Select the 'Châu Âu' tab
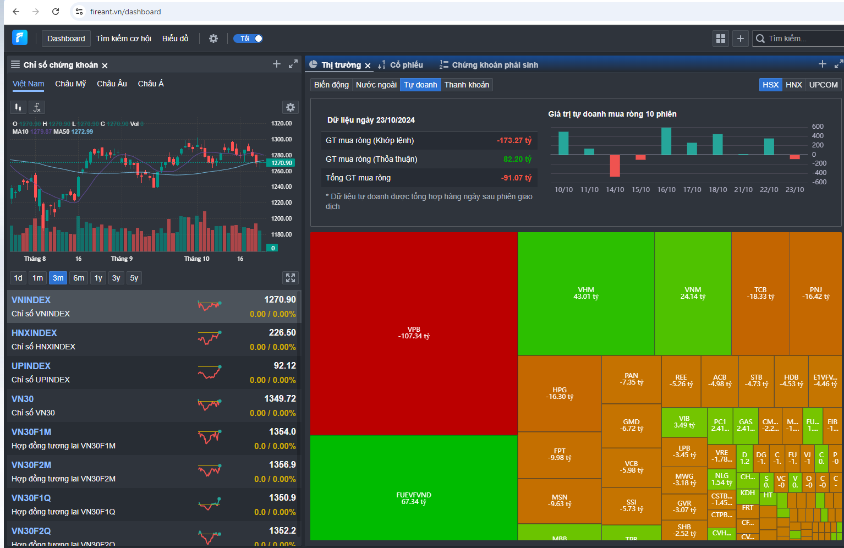The height and width of the screenshot is (548, 844). click(112, 84)
